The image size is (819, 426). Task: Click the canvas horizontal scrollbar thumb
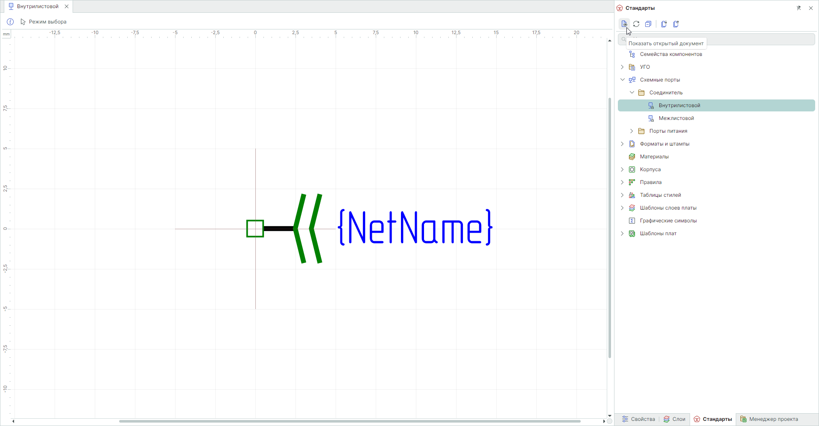[350, 421]
